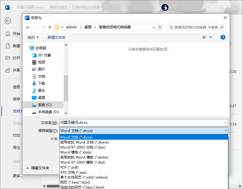Open the dialog Help question mark
This screenshot has width=243, height=189.
pos(223,37)
